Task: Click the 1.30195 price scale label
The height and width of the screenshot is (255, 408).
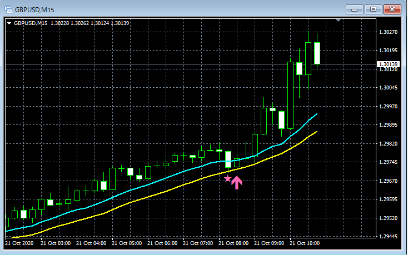Action: pos(388,51)
